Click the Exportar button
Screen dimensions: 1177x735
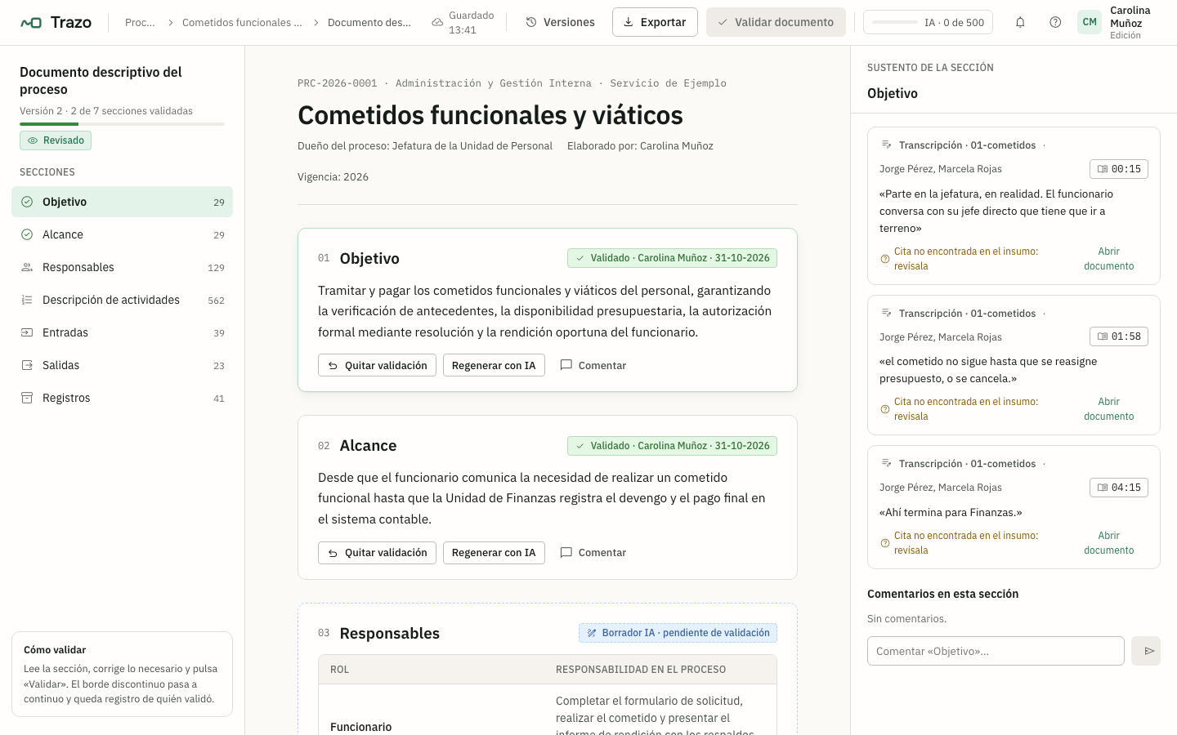click(x=655, y=22)
